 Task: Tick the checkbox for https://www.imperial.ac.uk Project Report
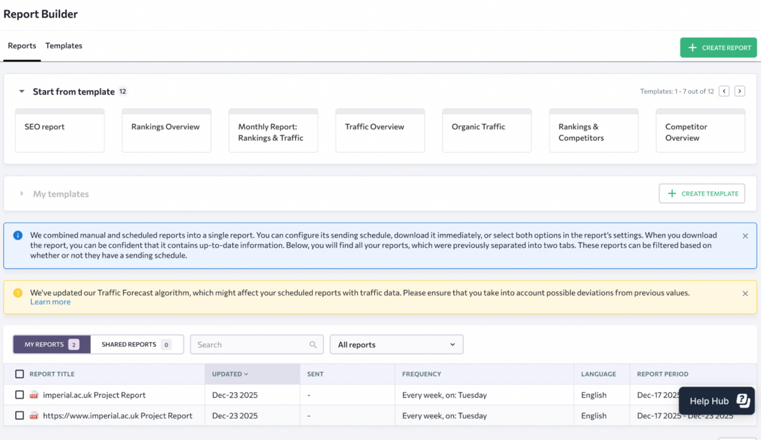click(20, 416)
